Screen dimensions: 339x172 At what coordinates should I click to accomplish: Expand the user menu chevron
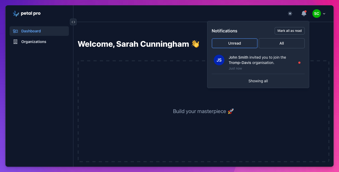coord(324,14)
